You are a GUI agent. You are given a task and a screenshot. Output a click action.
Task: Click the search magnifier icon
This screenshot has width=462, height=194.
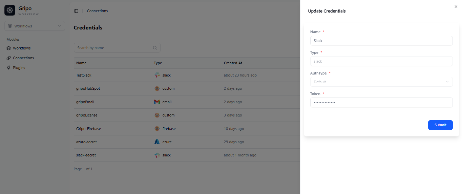click(x=155, y=48)
